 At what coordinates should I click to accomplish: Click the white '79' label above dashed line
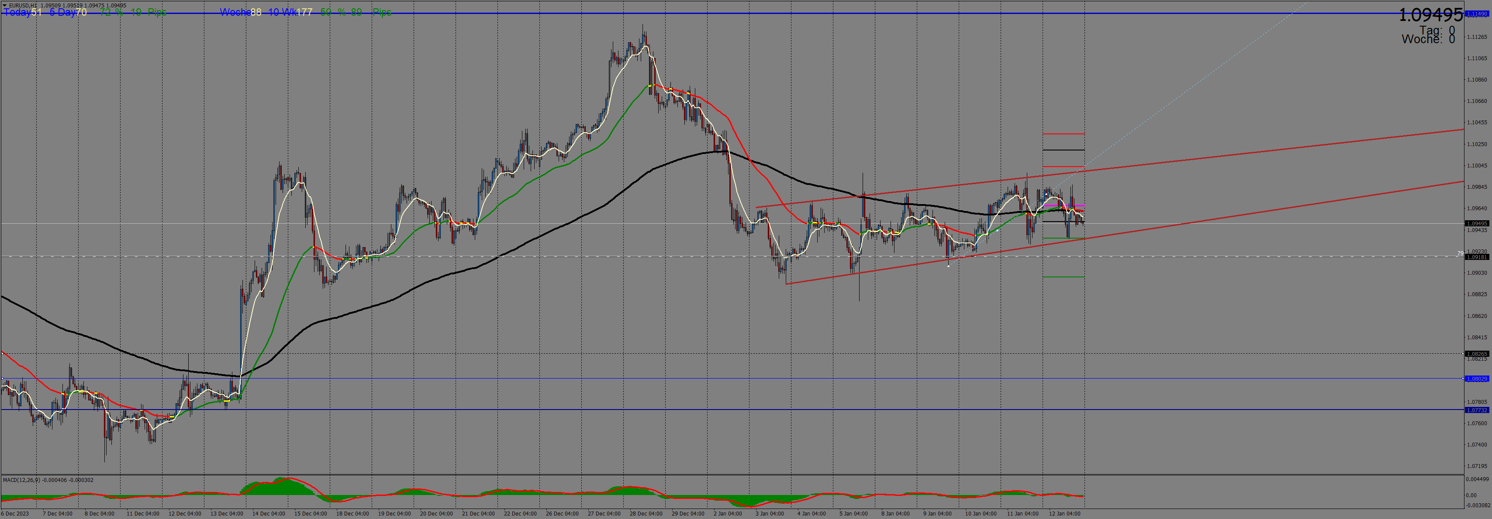click(1460, 253)
